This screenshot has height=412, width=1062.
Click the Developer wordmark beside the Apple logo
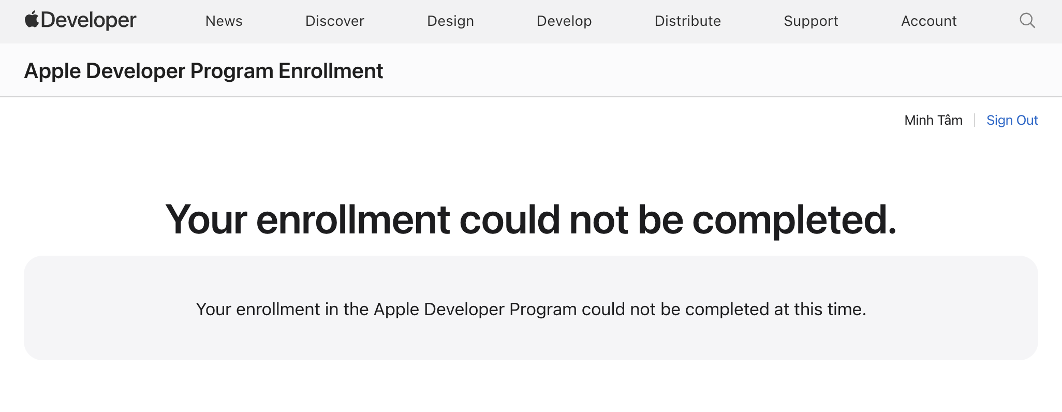click(x=89, y=21)
